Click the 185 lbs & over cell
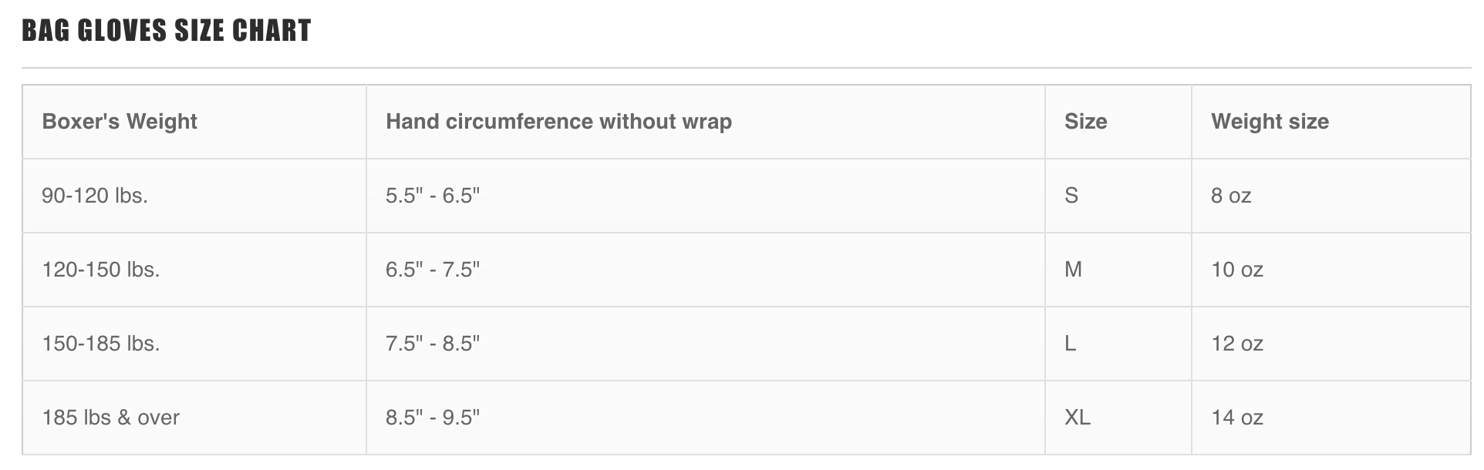This screenshot has width=1484, height=470. (110, 418)
